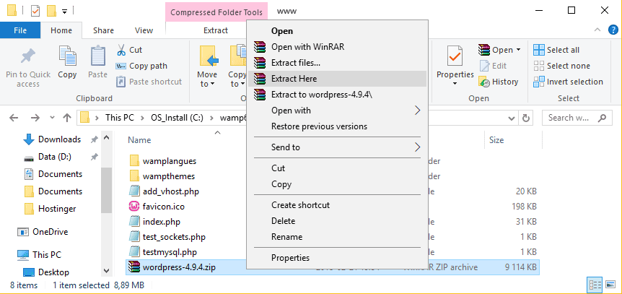The image size is (622, 294).
Task: Click the Copy icon in Clipboard group
Action: click(x=67, y=57)
